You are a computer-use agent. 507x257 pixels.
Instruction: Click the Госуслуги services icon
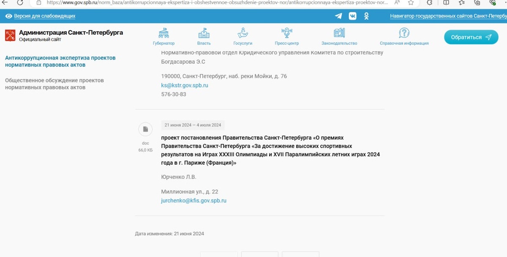coord(243,32)
